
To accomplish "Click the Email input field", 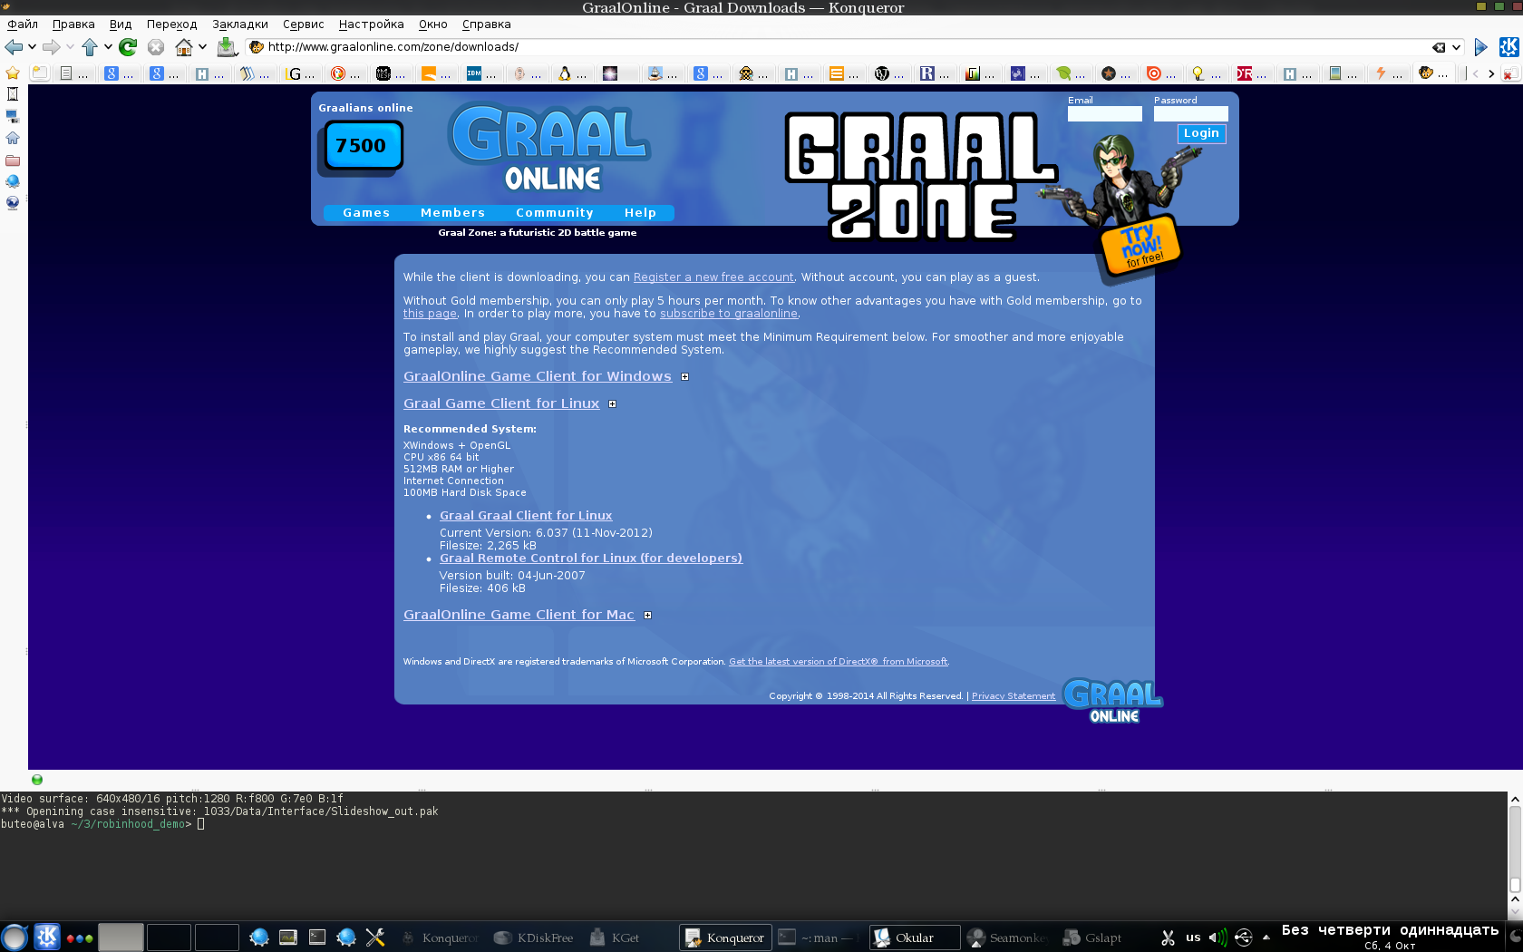I will (x=1104, y=113).
